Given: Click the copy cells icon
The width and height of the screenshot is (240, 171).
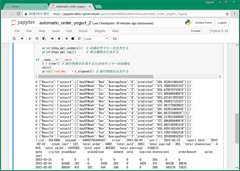Looking at the screenshot, I should pos(37,39).
